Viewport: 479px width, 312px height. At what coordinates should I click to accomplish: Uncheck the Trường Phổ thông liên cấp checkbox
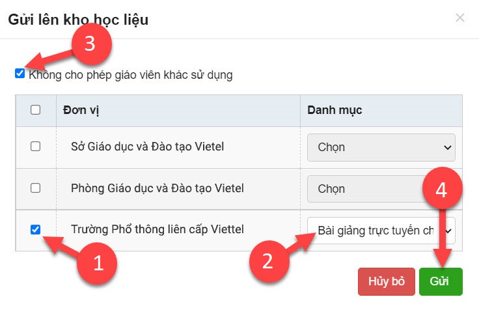tap(36, 229)
